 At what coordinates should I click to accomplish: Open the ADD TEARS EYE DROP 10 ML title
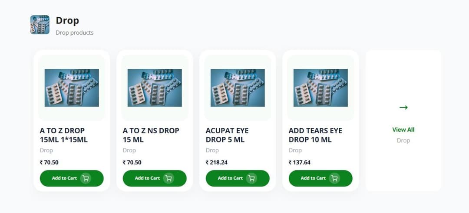[315, 135]
